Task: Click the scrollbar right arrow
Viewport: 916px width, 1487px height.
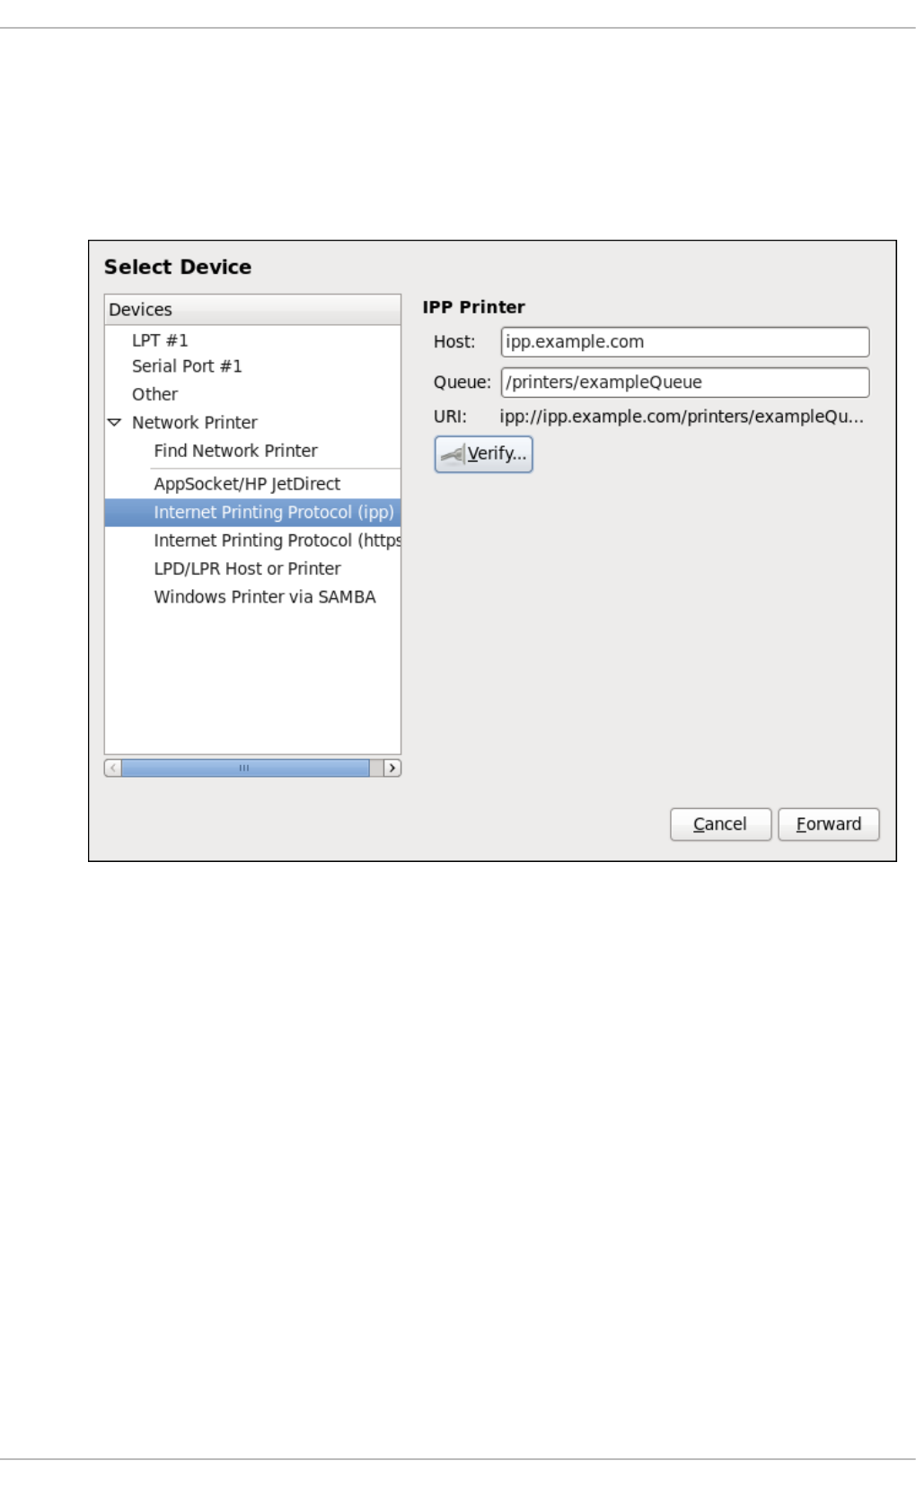Action: tap(392, 768)
